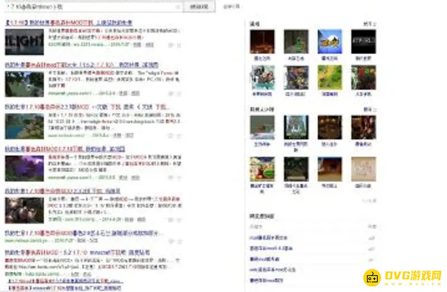Open the black game icon ending the top sidebar row

pos(363,42)
